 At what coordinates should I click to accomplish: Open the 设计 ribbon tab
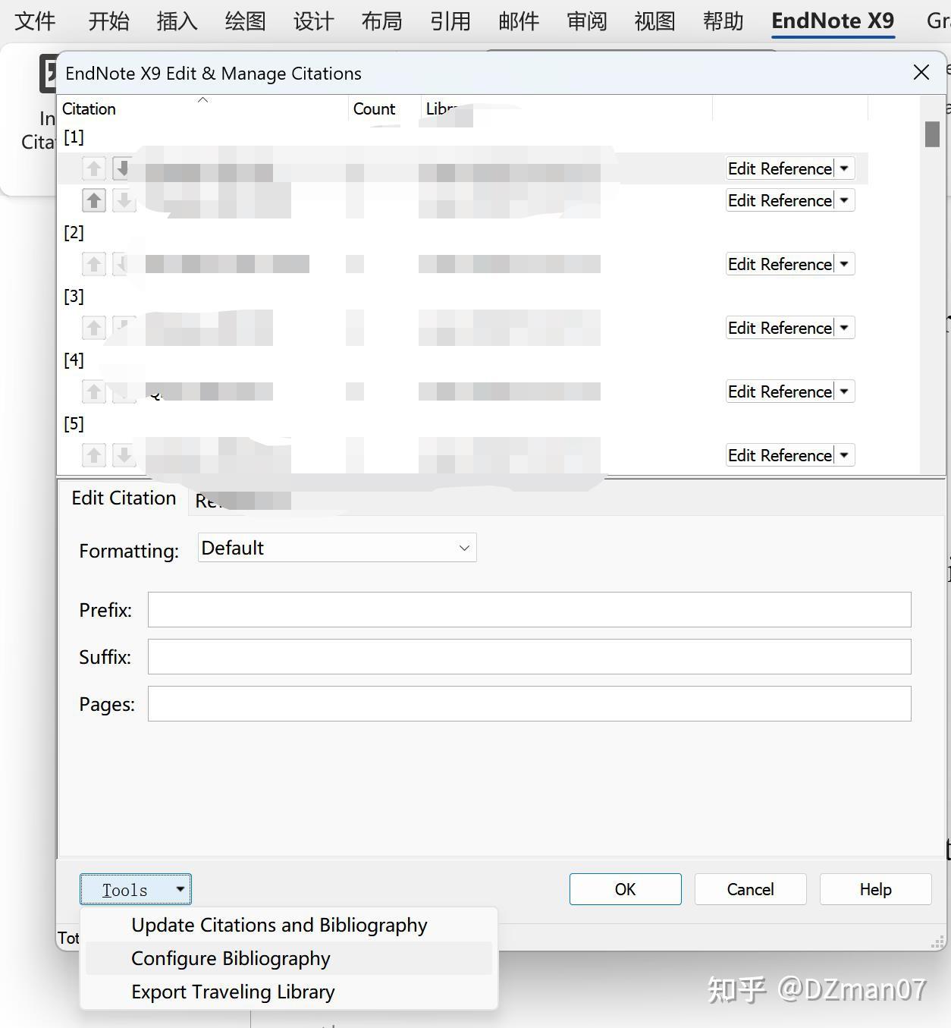(313, 20)
